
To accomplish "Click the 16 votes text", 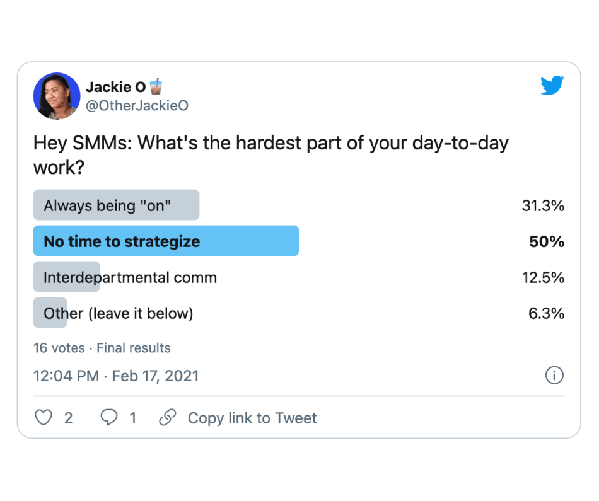I will [x=59, y=348].
